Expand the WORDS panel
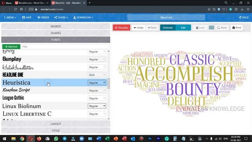 [x=56, y=26]
